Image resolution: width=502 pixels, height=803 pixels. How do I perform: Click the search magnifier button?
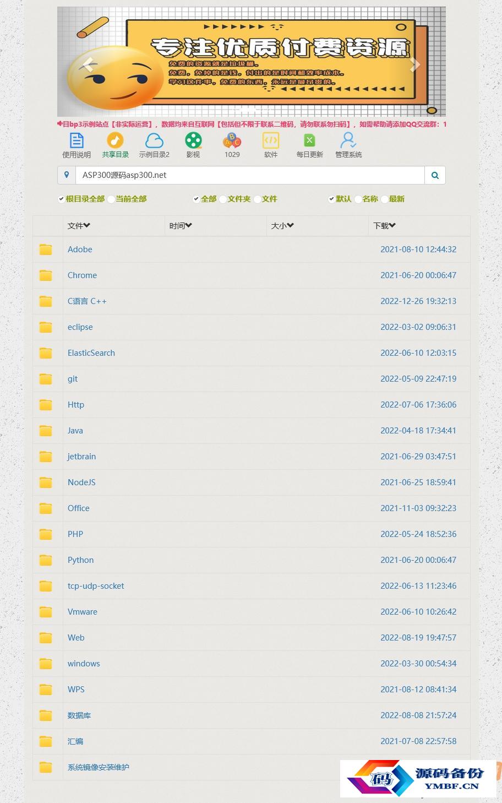point(435,175)
